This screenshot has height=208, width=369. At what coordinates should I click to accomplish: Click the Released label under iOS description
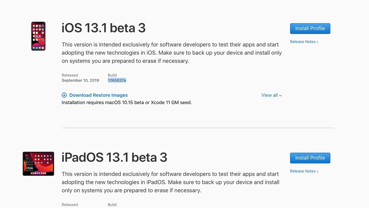click(x=70, y=75)
